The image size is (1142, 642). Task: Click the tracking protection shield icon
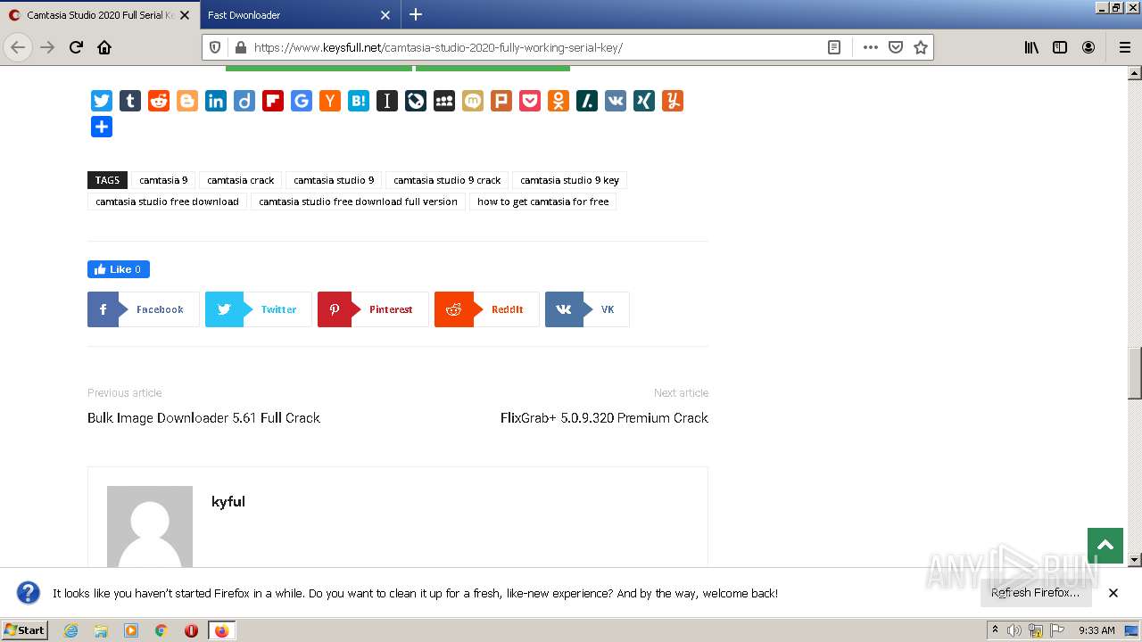pos(215,47)
